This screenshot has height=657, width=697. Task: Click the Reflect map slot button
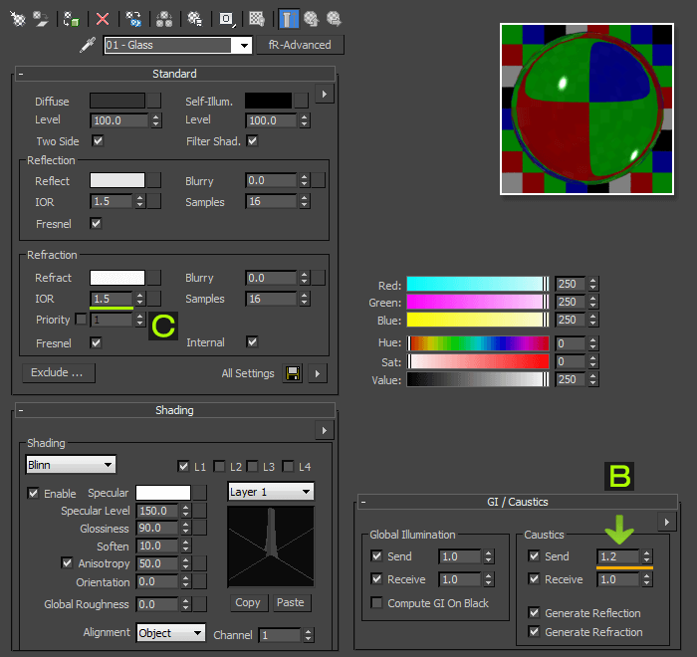(x=154, y=180)
